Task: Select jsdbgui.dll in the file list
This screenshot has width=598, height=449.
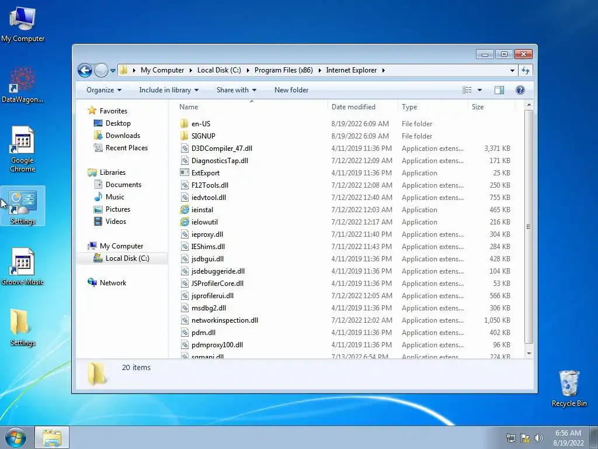Action: click(x=207, y=259)
